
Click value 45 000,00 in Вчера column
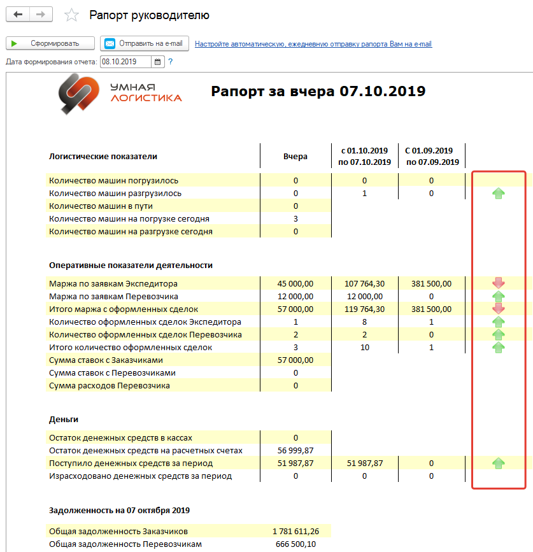tap(295, 284)
